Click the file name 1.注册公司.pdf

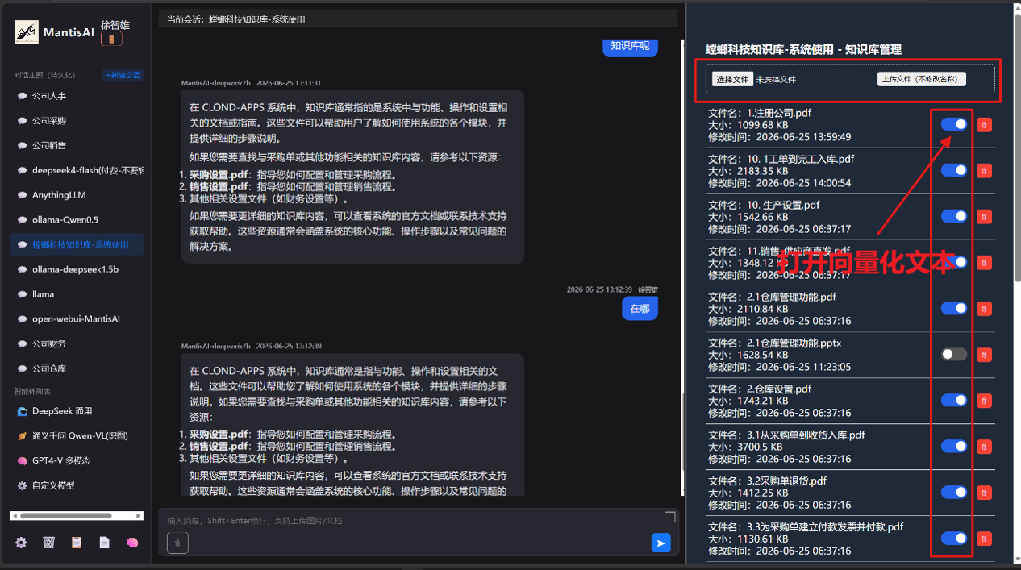point(779,113)
